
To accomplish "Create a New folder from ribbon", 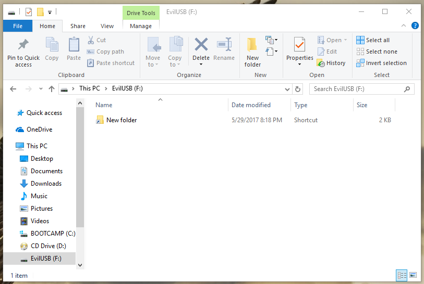I will point(252,52).
